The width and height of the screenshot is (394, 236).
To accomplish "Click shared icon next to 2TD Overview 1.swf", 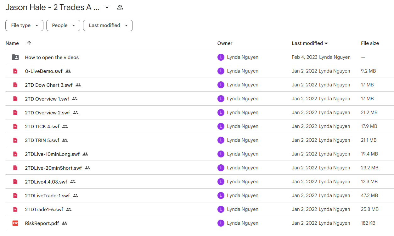I will click(x=75, y=99).
